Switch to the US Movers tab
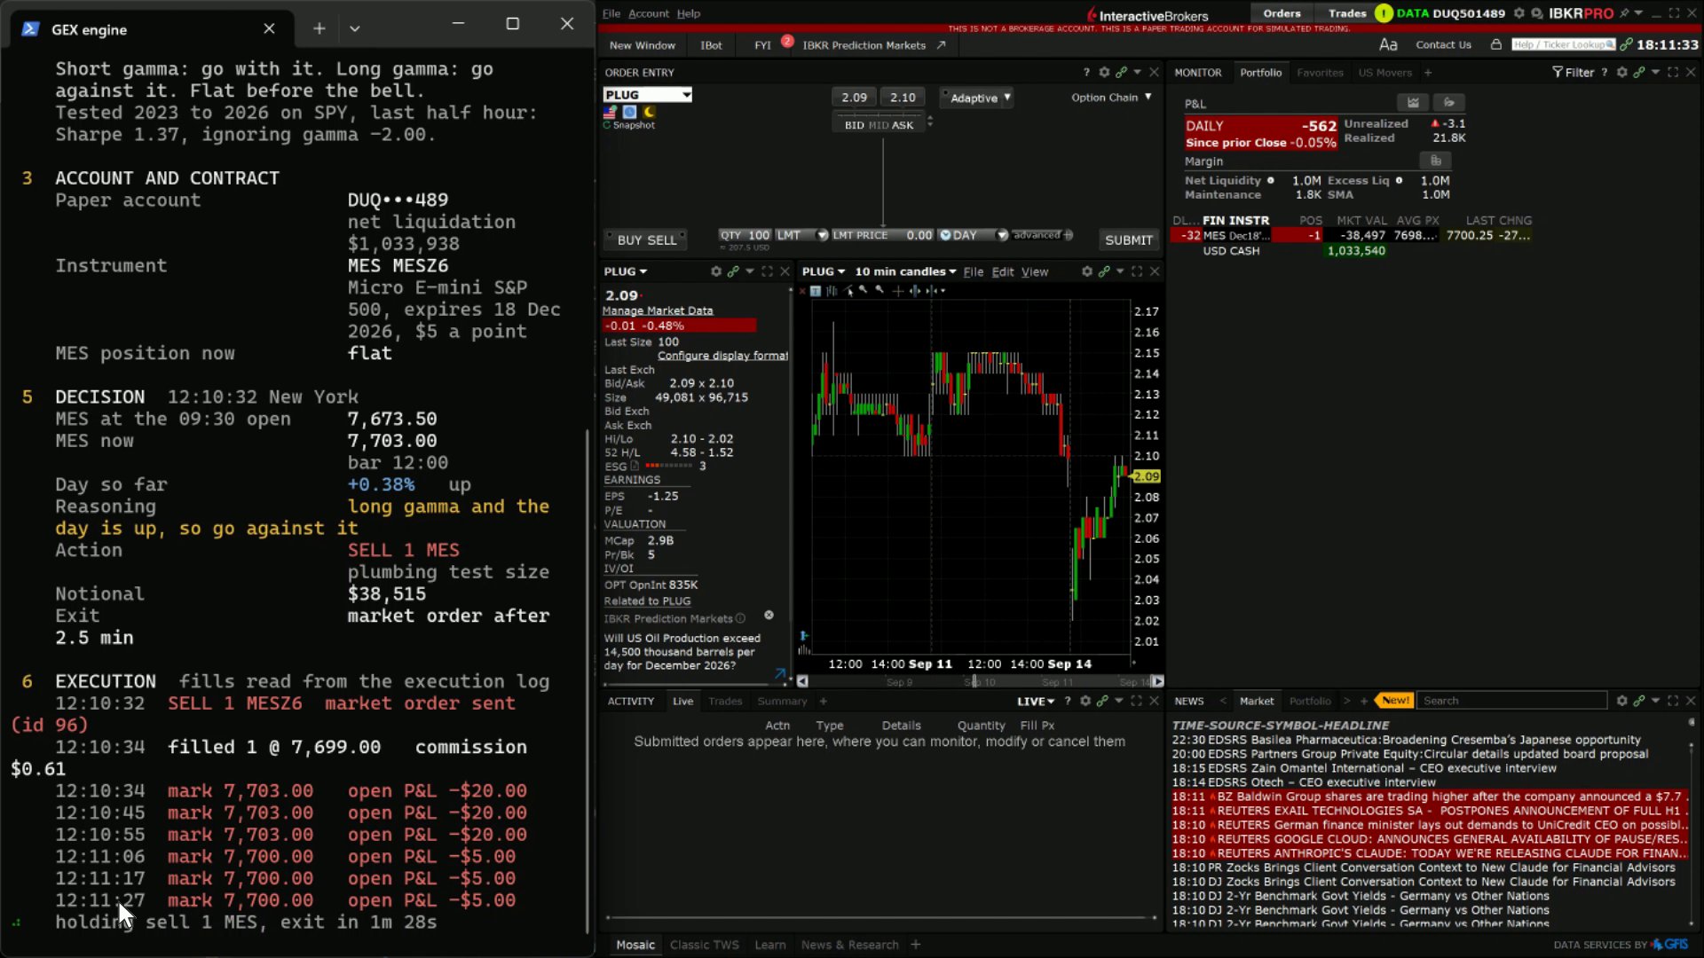Viewport: 1704px width, 958px height. pos(1384,73)
